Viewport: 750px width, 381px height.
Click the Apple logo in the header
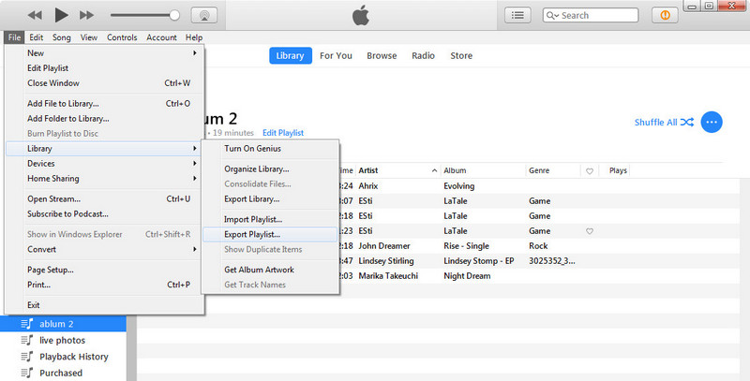361,15
